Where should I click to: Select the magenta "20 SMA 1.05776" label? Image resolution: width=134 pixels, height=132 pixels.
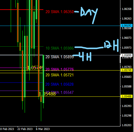click(59, 69)
